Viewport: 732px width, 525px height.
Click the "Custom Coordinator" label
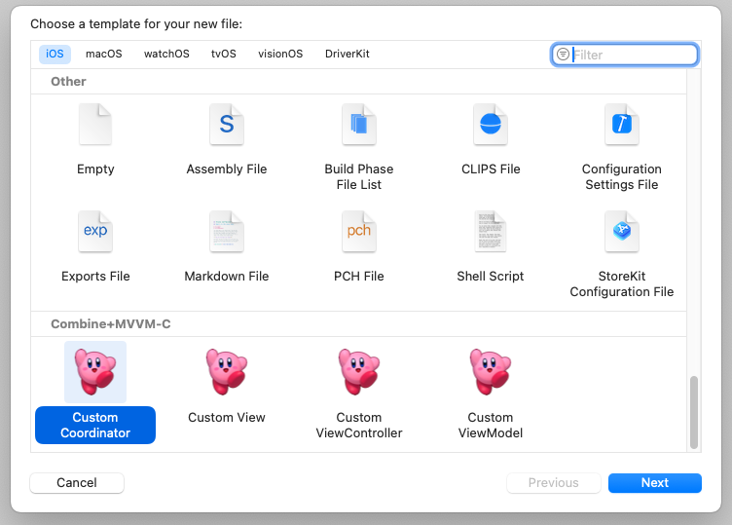point(95,425)
